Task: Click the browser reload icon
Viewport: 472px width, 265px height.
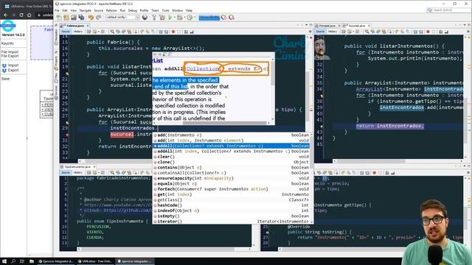Action: tap(21, 15)
